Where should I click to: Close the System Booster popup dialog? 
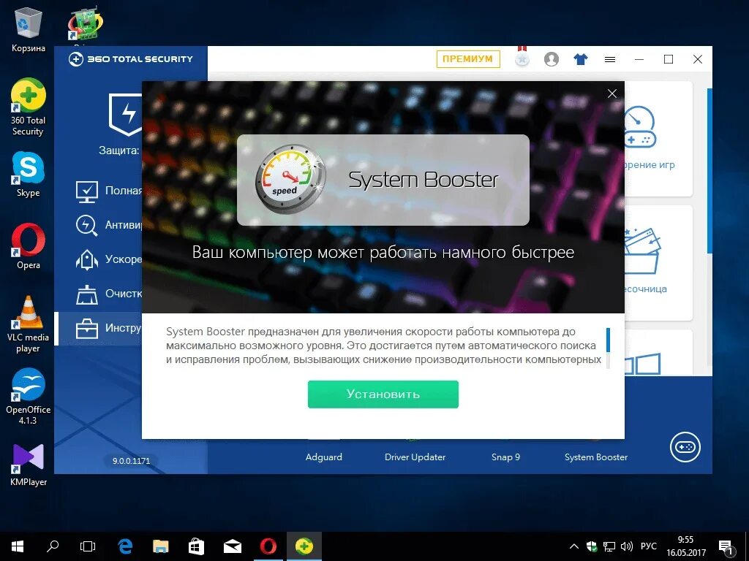[612, 93]
